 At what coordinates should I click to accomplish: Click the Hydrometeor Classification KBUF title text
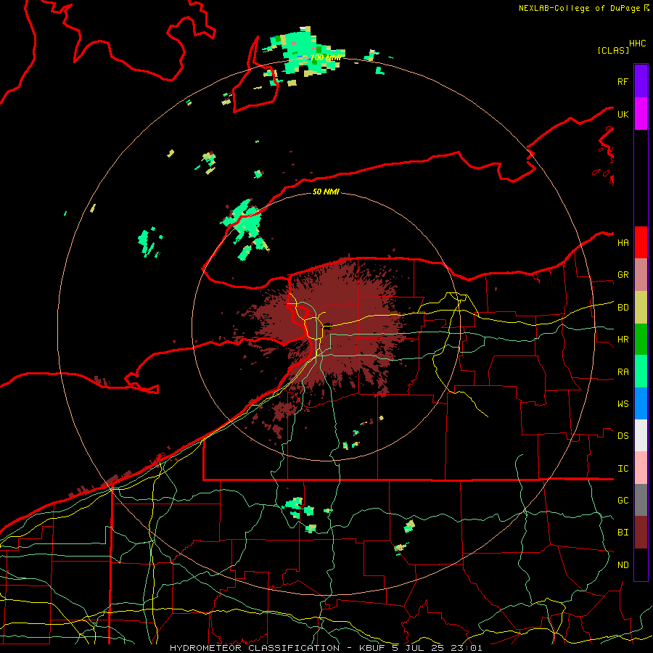tap(326, 648)
